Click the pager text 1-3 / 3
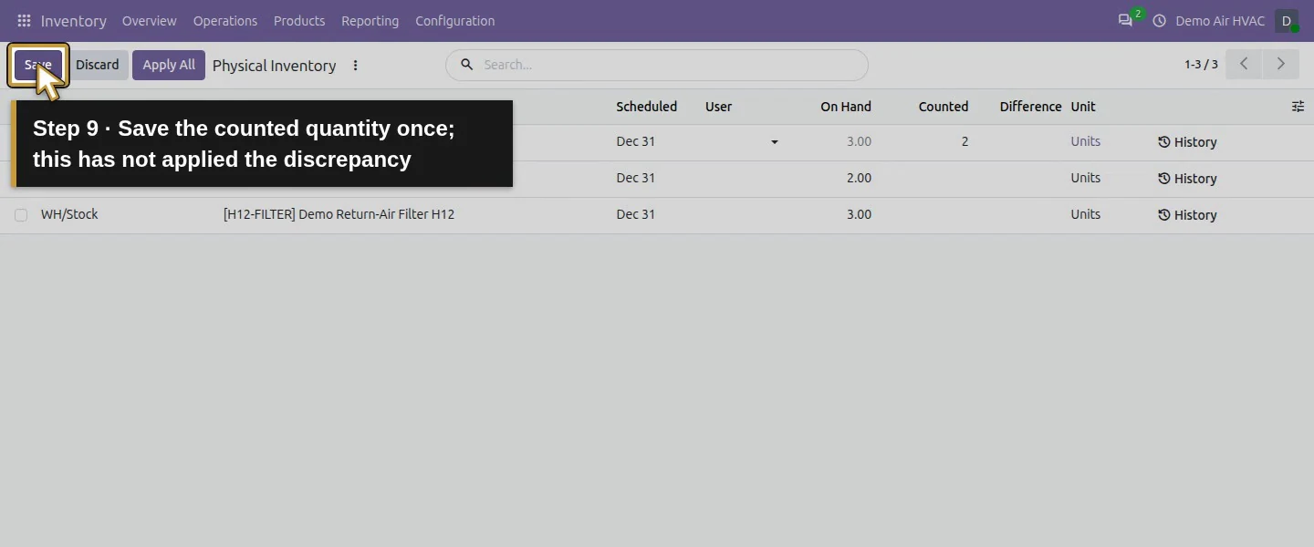The image size is (1314, 547). point(1201,65)
